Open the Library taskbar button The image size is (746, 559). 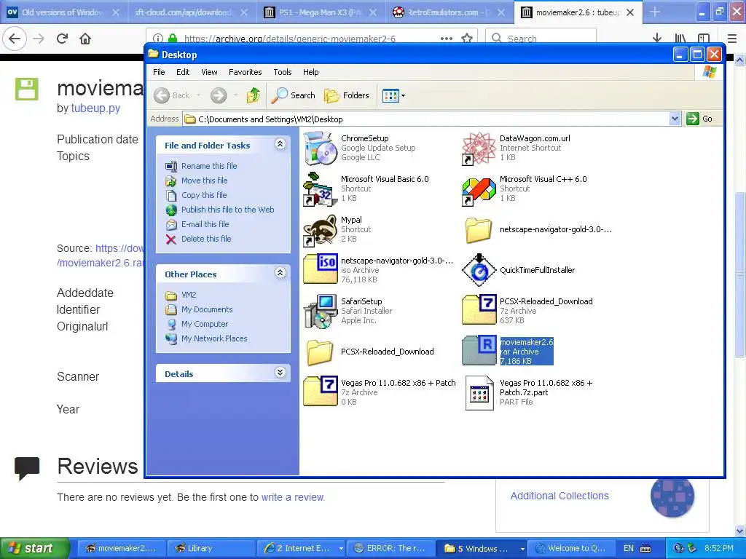click(210, 548)
